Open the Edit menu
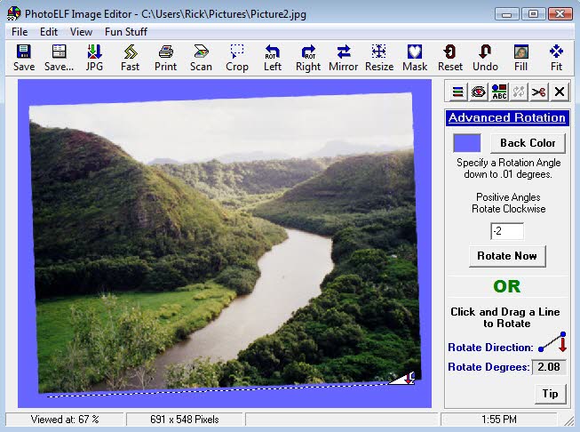The image size is (580, 432). point(49,32)
